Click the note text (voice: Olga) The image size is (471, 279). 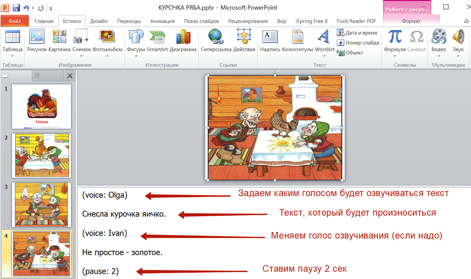[x=105, y=194]
